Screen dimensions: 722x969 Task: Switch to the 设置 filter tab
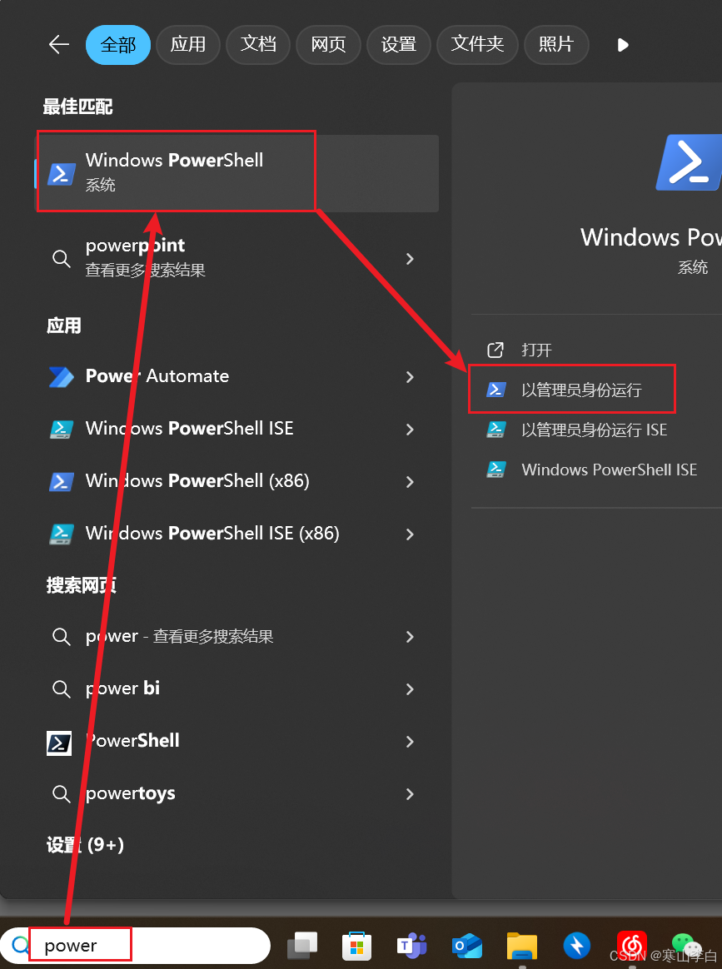tap(398, 45)
